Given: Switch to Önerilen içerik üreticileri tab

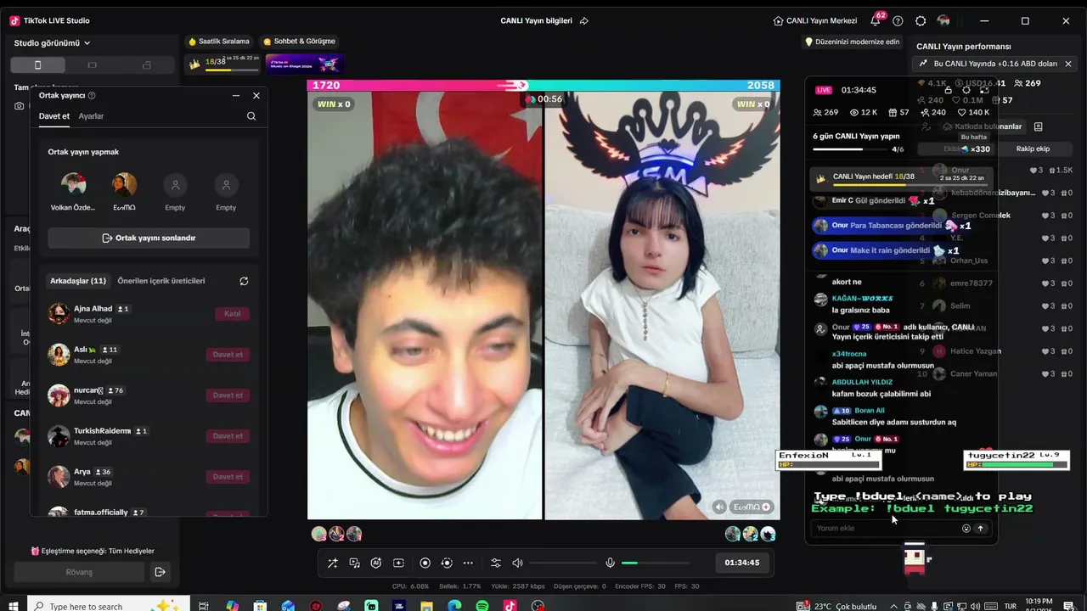Looking at the screenshot, I should tap(161, 281).
